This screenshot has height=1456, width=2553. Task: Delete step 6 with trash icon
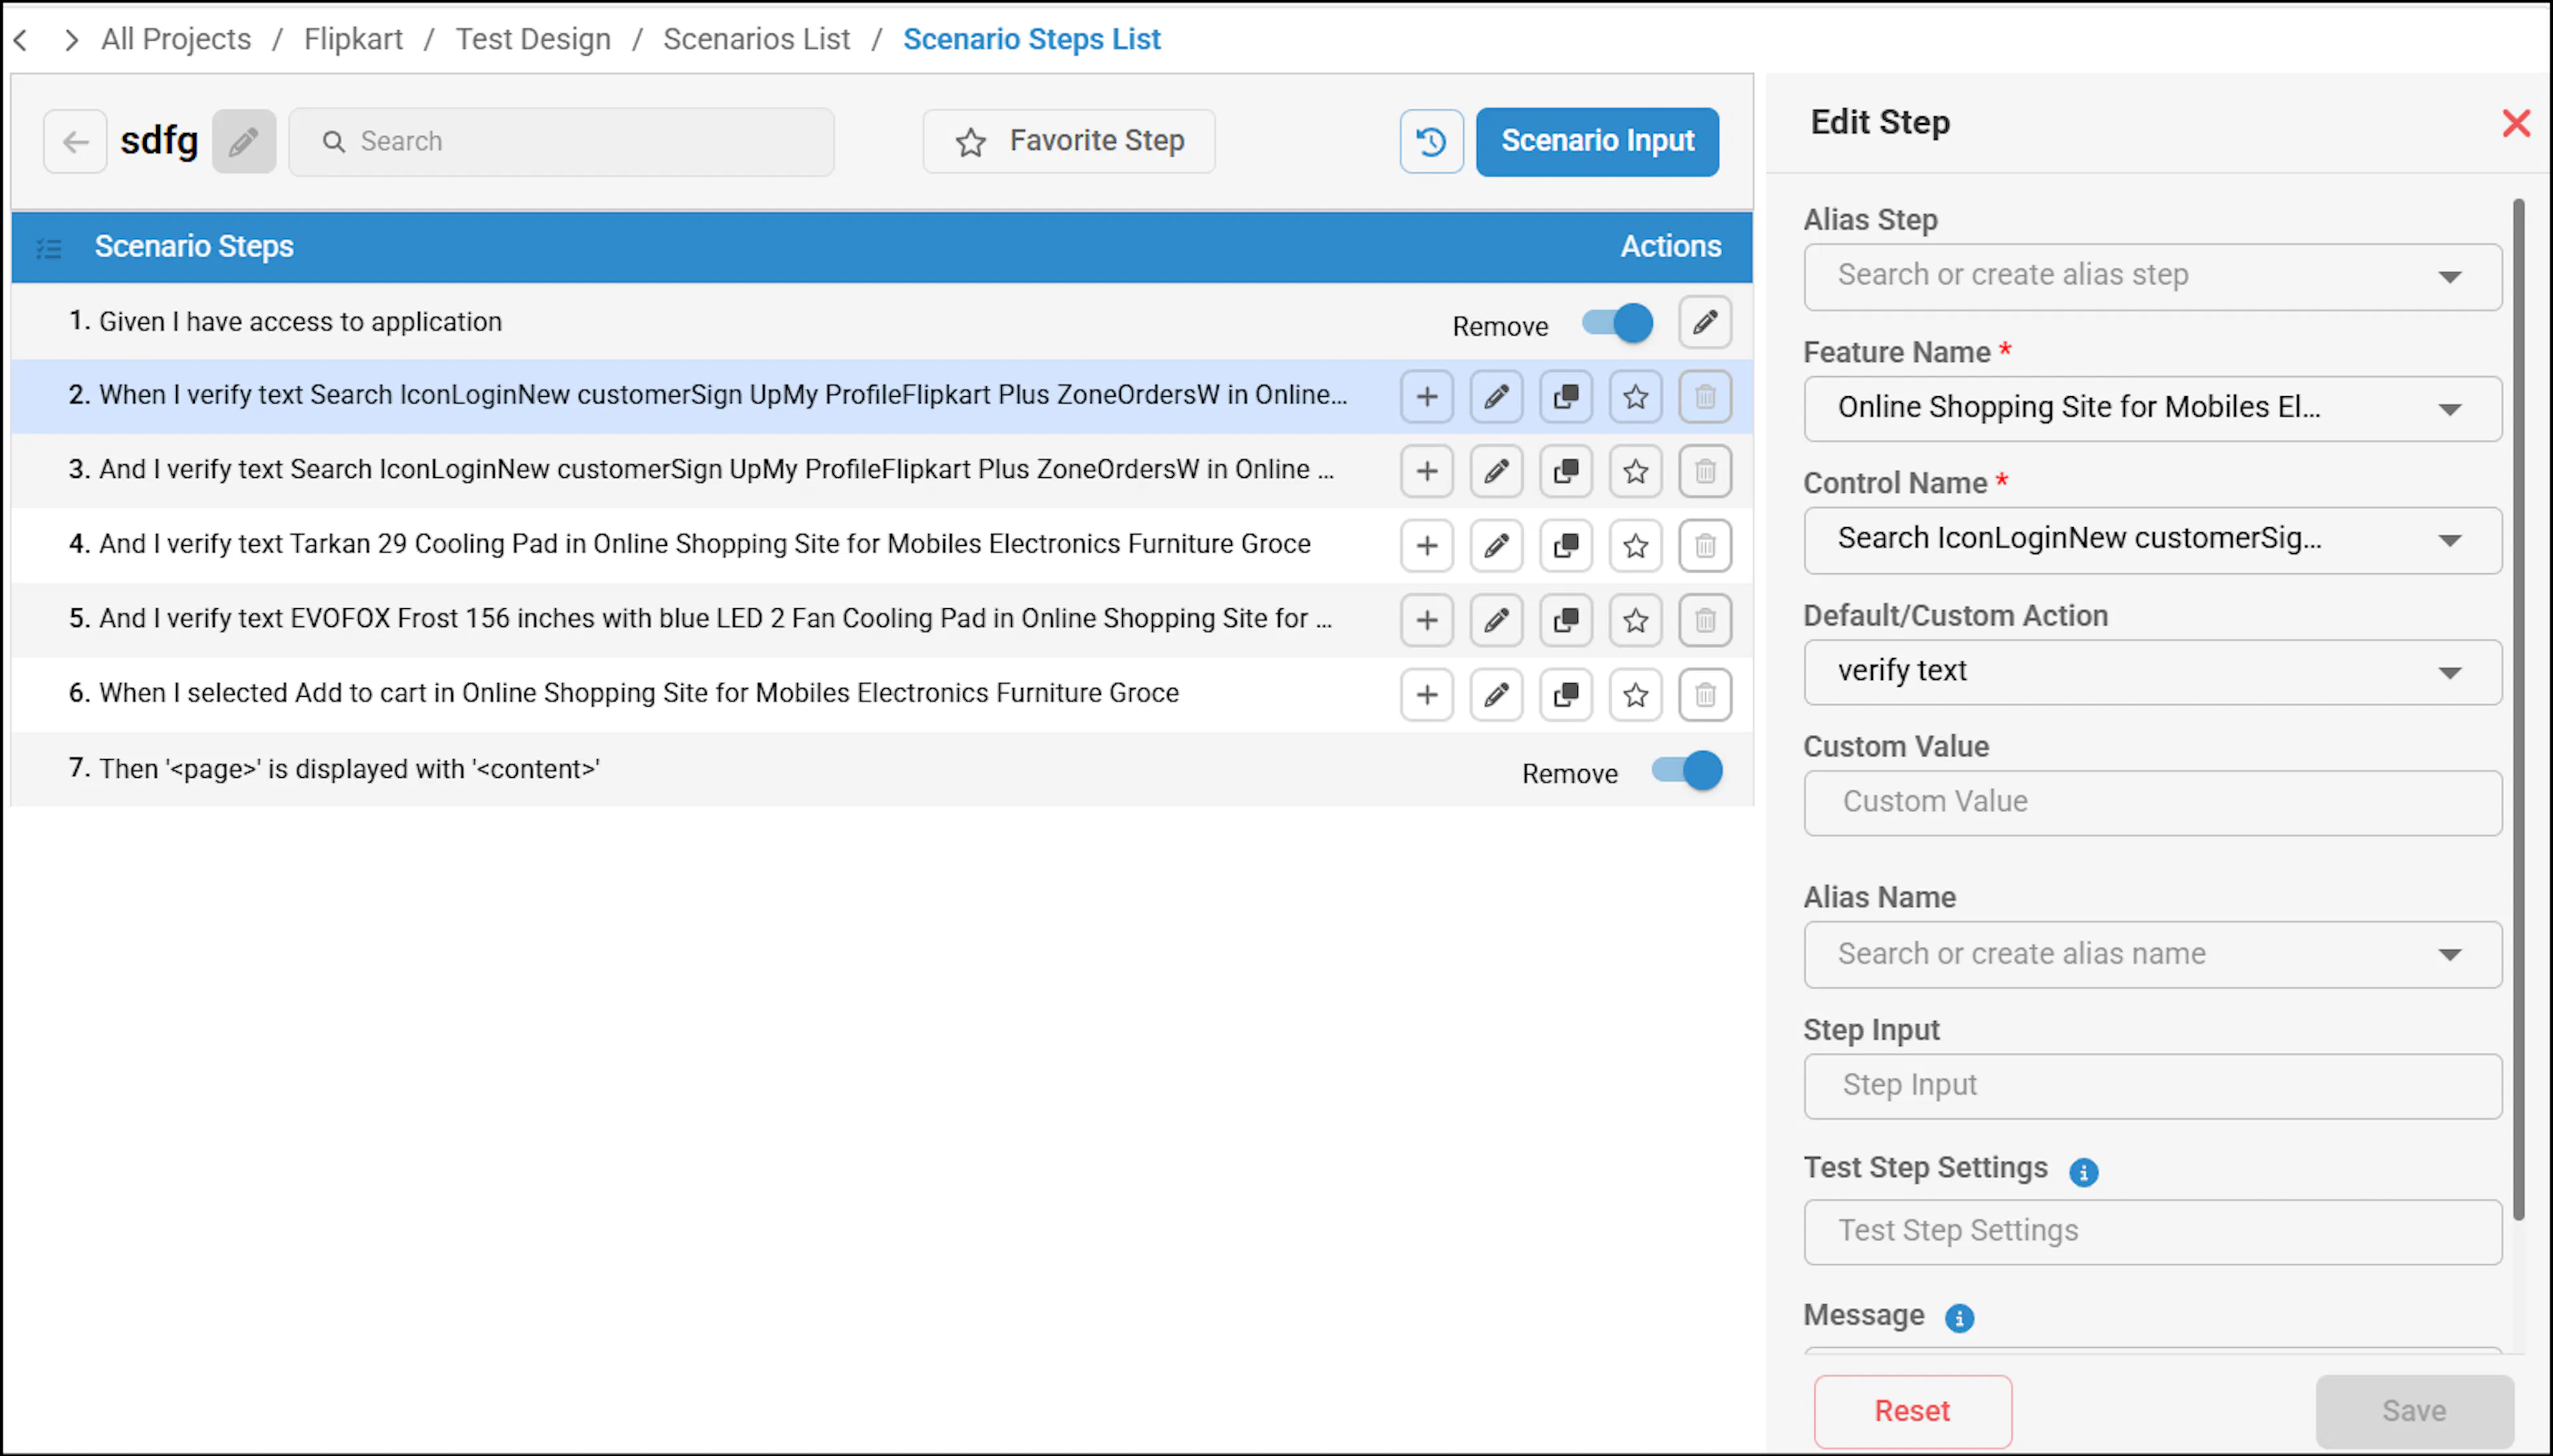pyautogui.click(x=1705, y=694)
